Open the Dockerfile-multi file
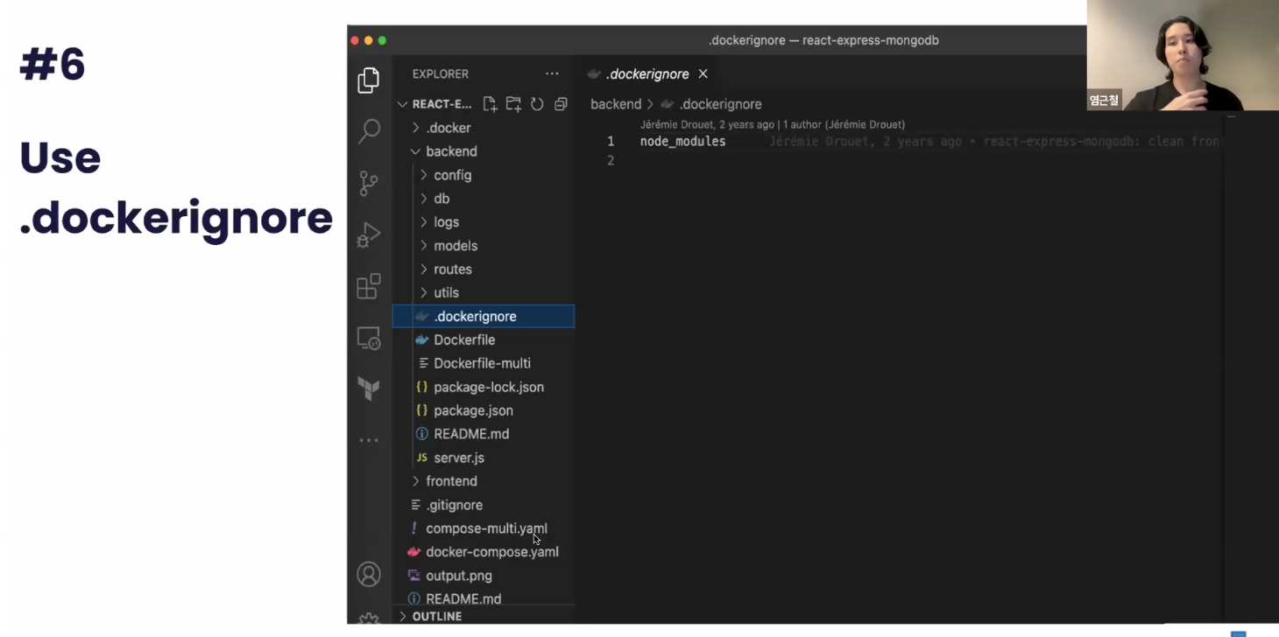This screenshot has width=1279, height=637. pyautogui.click(x=484, y=363)
